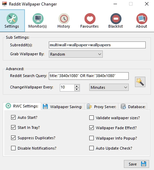Image resolution: width=154 pixels, height=170 pixels.
Task: Open the Minutes interval unit dropdown
Action: tap(109, 87)
